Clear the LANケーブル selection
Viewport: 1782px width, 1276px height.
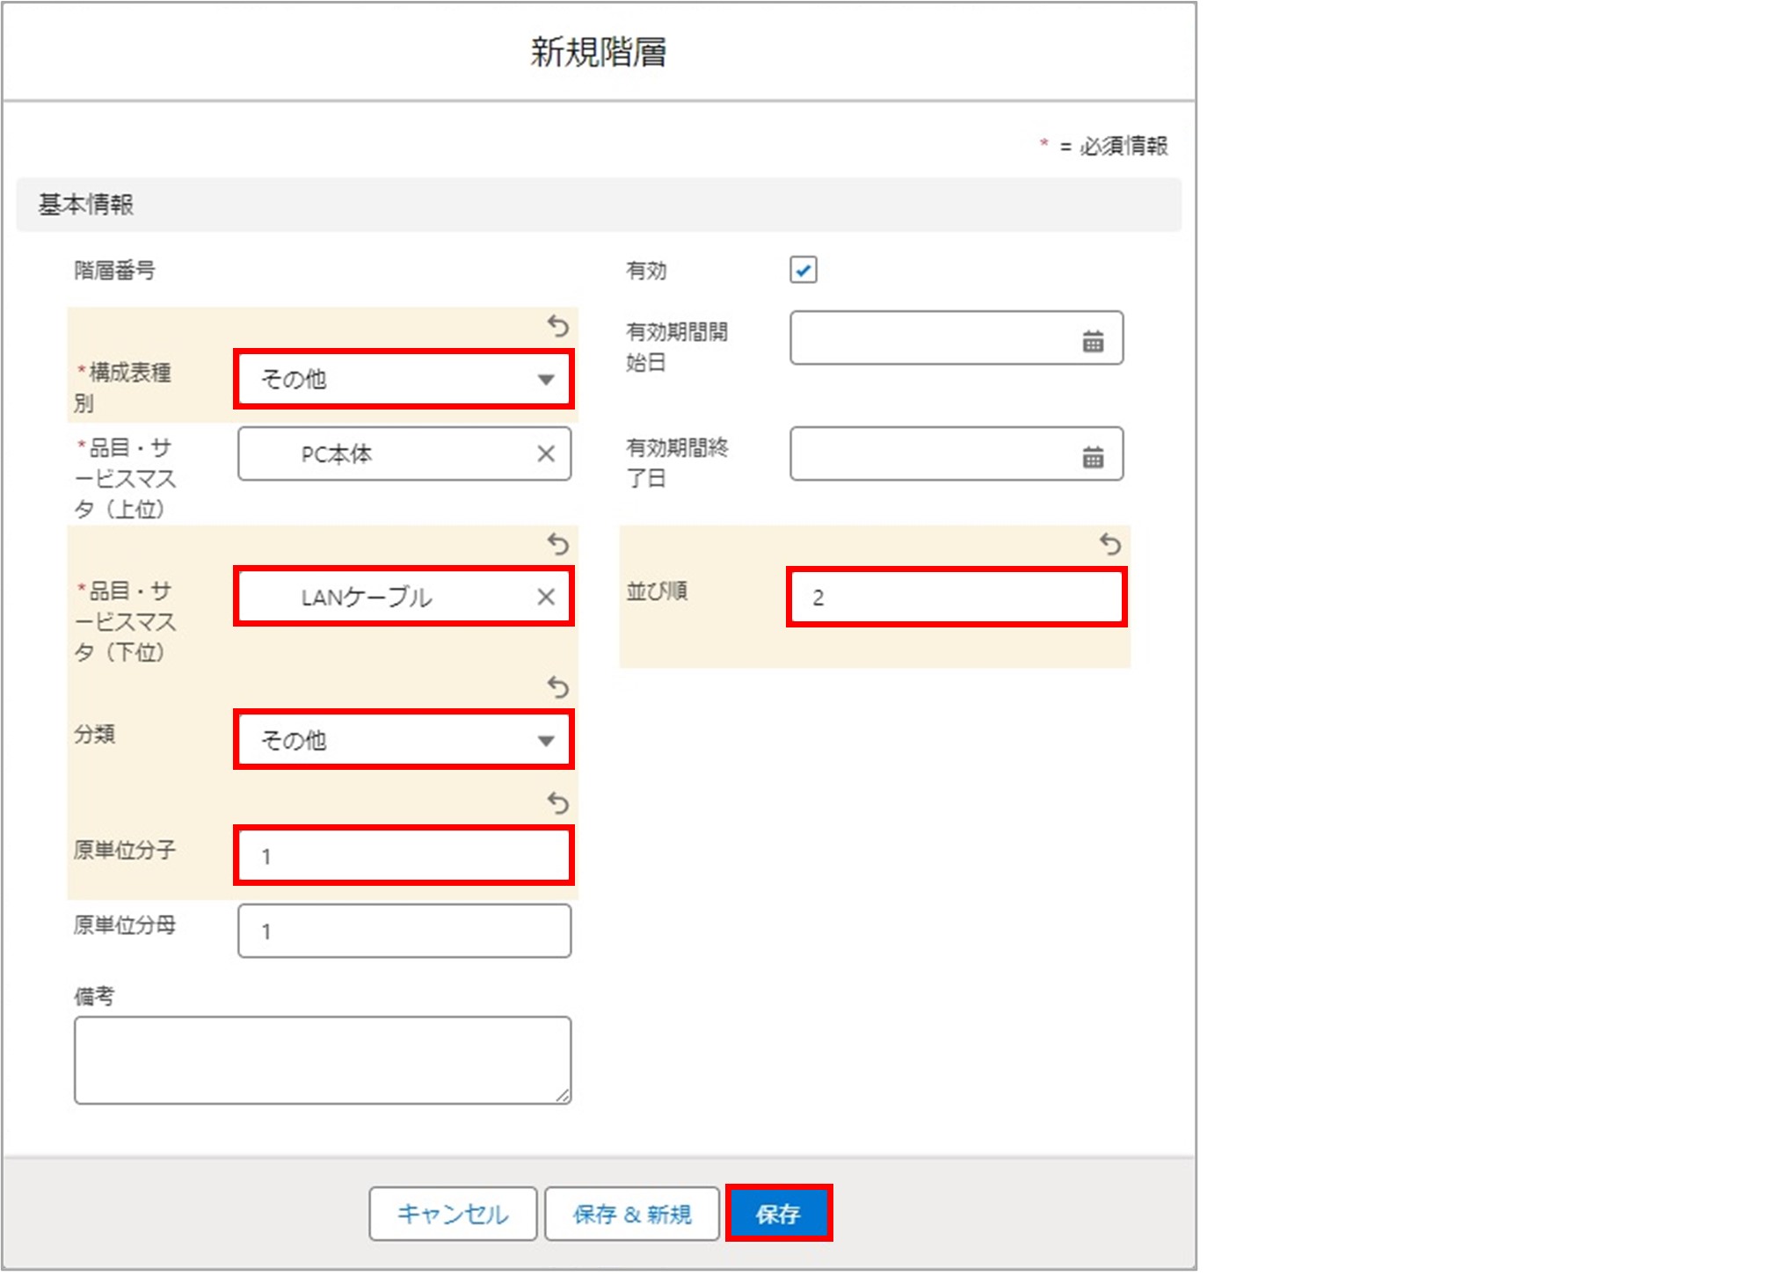545,598
